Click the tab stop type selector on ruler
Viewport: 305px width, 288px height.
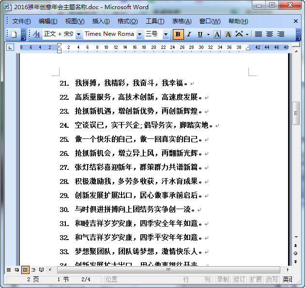tap(10, 47)
